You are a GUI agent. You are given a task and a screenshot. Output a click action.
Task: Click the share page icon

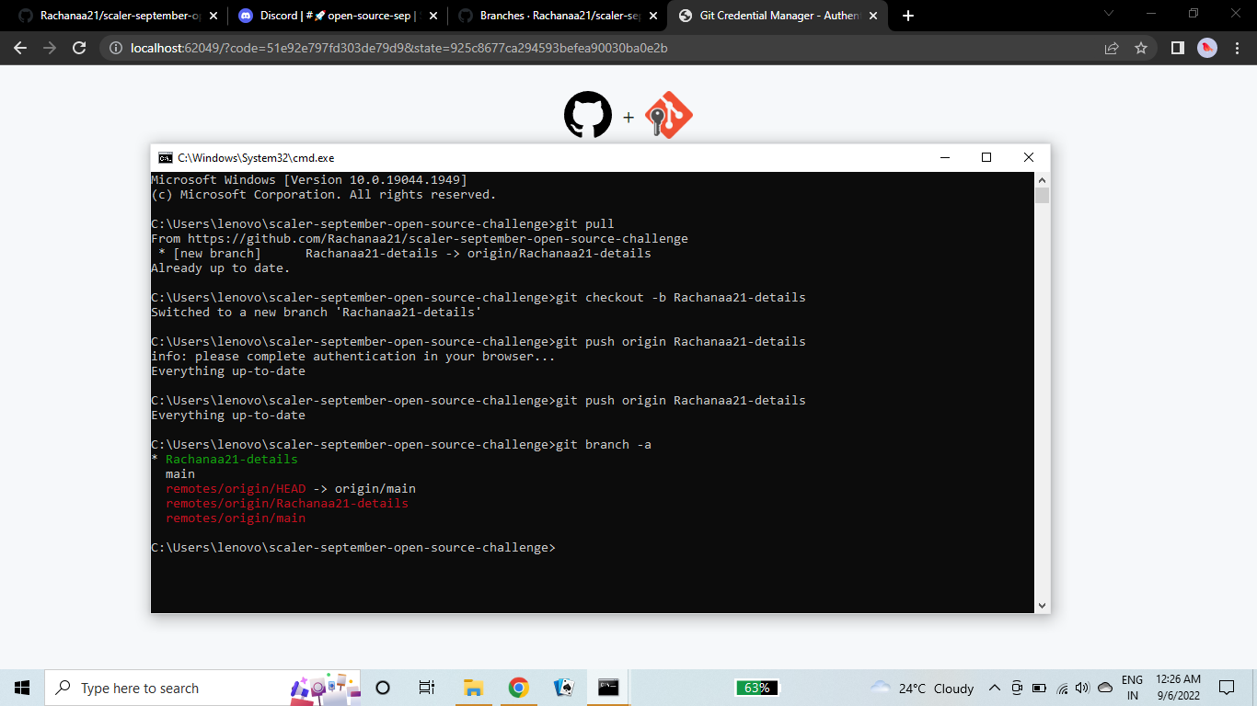(x=1113, y=48)
